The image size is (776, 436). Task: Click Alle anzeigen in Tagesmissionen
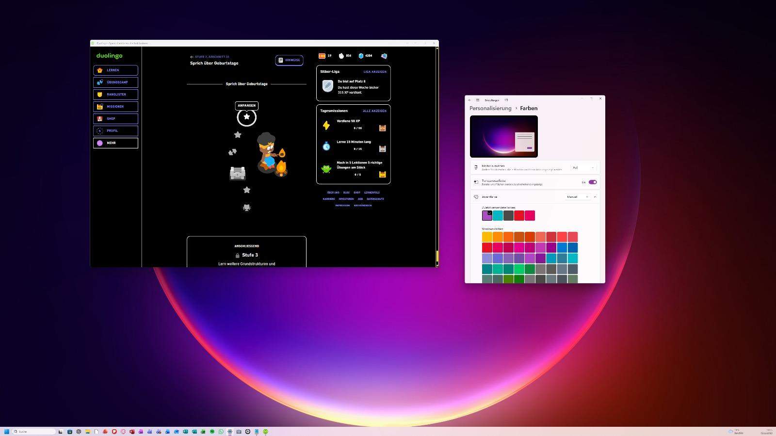tap(374, 111)
